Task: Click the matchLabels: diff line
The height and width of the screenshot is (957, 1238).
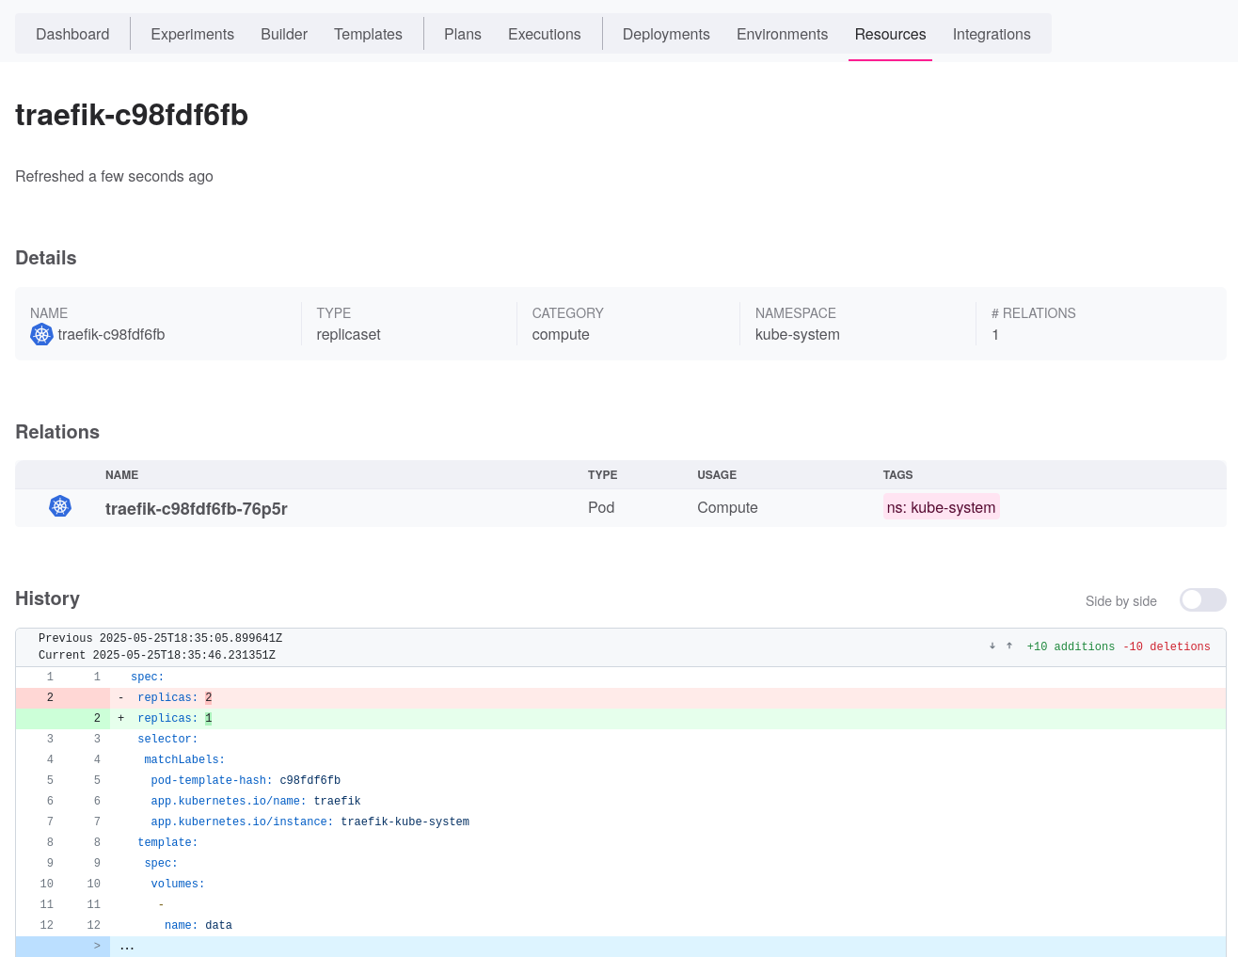Action: click(x=621, y=759)
